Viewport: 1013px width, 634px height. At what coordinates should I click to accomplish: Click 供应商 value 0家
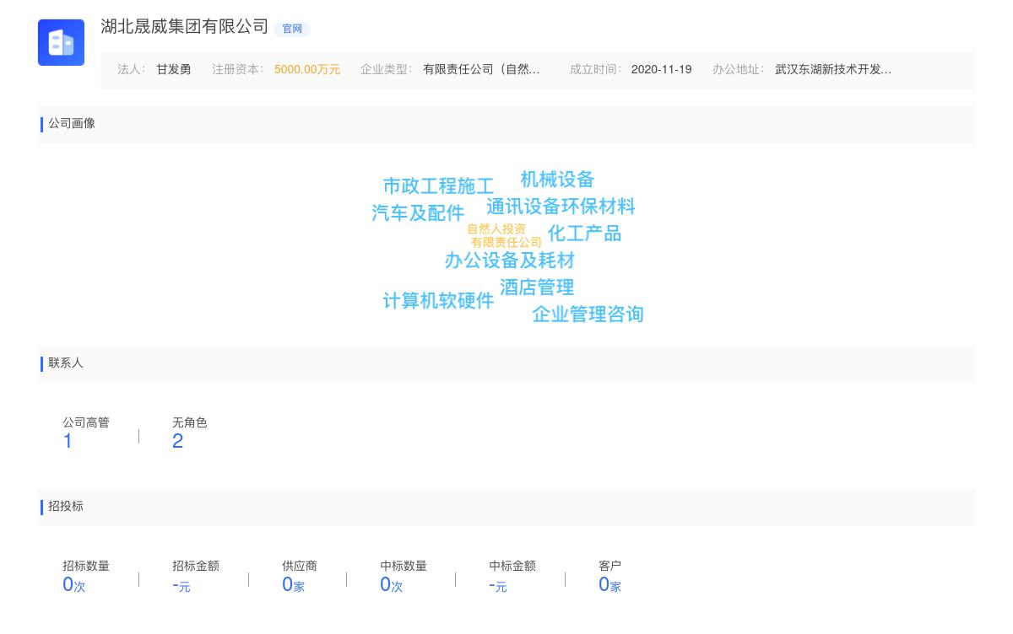(x=293, y=584)
